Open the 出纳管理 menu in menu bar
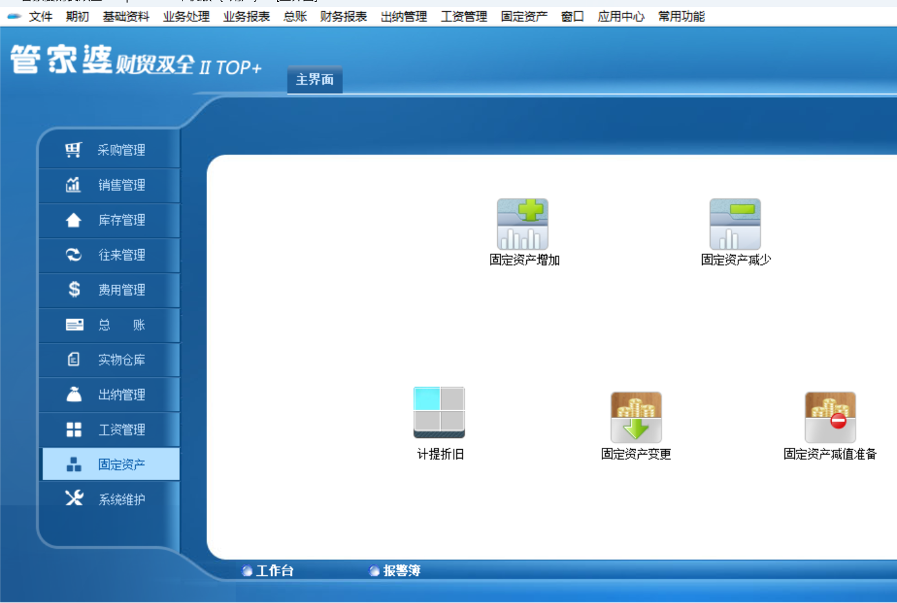The width and height of the screenshot is (897, 603). (403, 16)
